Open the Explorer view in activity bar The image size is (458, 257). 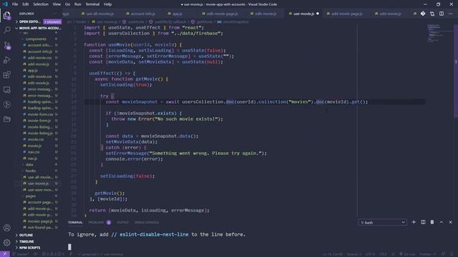(x=7, y=16)
